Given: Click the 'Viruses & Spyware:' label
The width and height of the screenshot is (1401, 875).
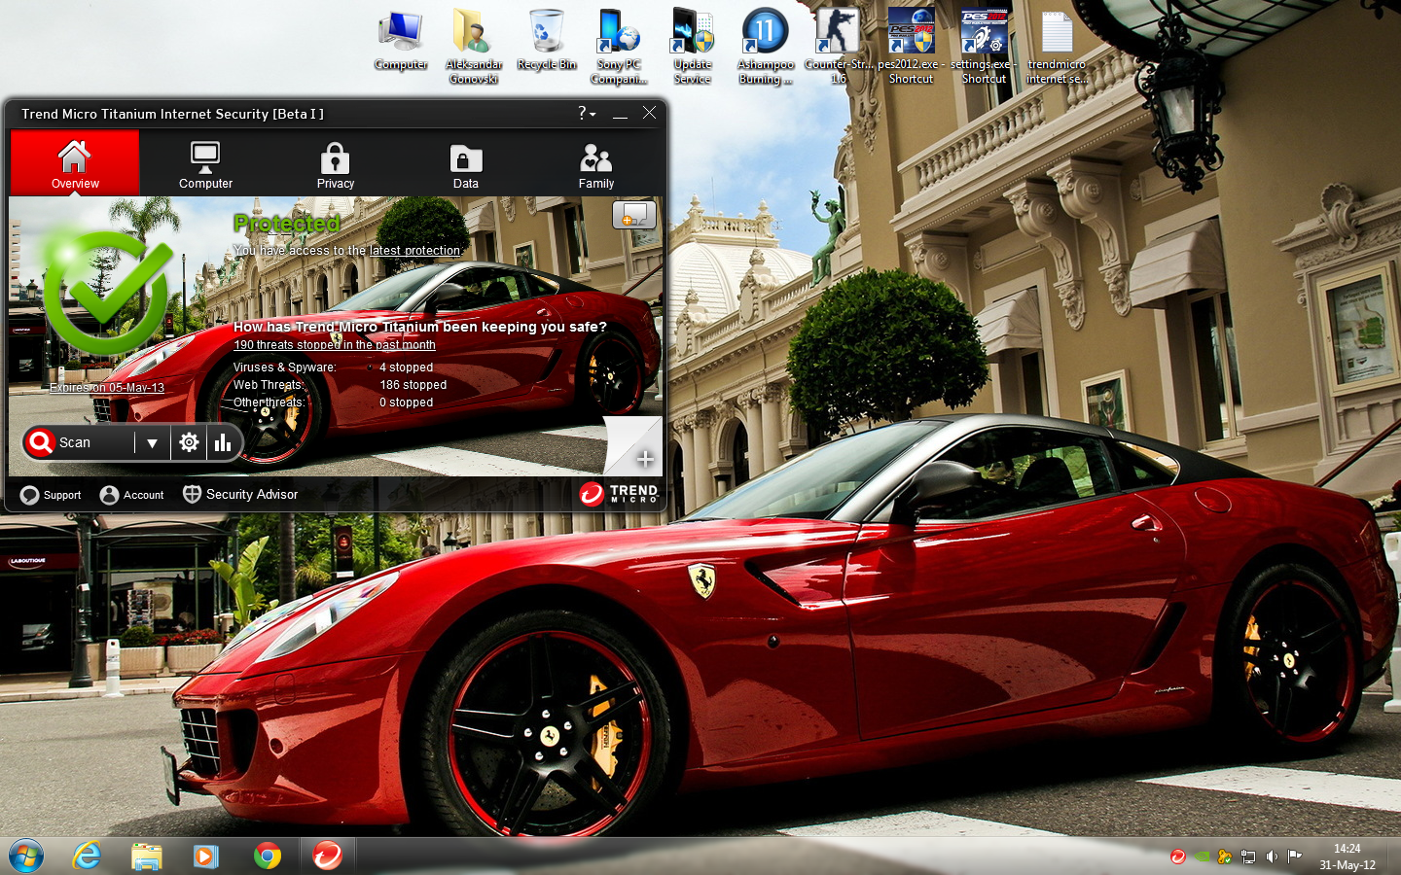Looking at the screenshot, I should tap(285, 367).
